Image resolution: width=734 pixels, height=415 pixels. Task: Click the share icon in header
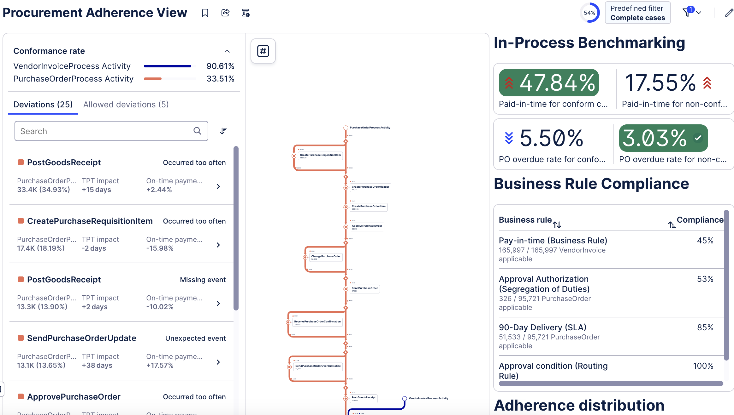point(225,13)
